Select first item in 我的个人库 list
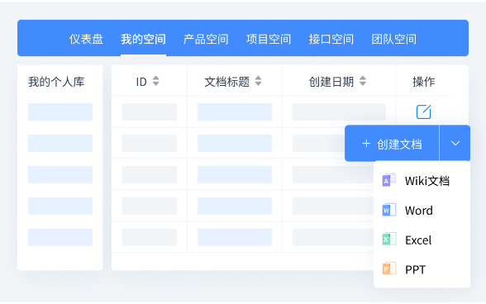Image resolution: width=486 pixels, height=304 pixels. [60, 112]
